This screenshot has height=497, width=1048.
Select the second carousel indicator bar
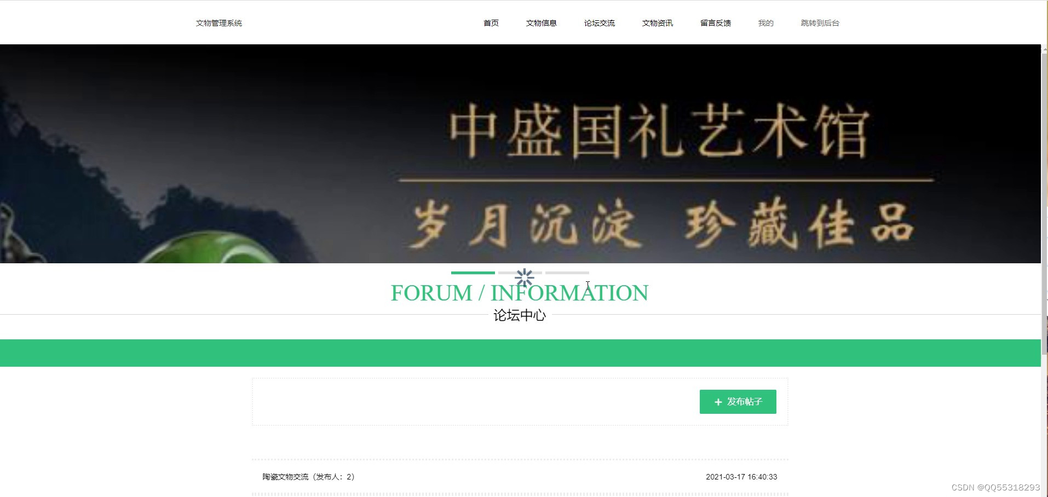click(520, 273)
